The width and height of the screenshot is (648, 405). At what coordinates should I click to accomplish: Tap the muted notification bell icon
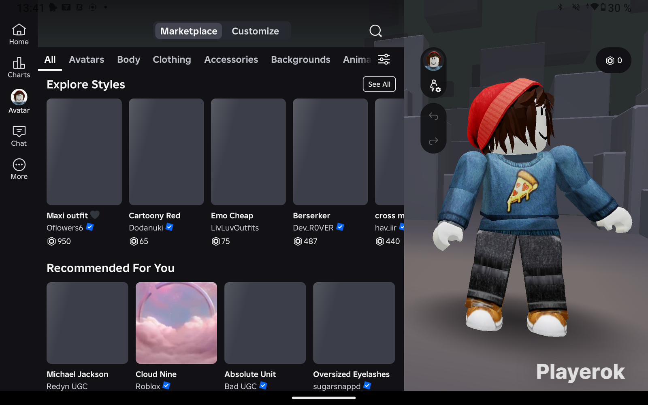coord(576,7)
